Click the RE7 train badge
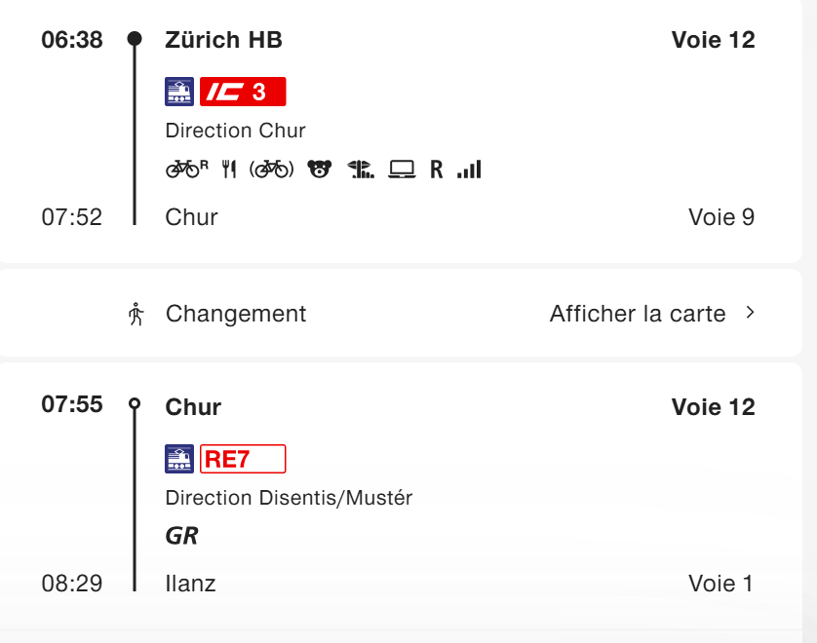The height and width of the screenshot is (643, 817). click(x=243, y=459)
